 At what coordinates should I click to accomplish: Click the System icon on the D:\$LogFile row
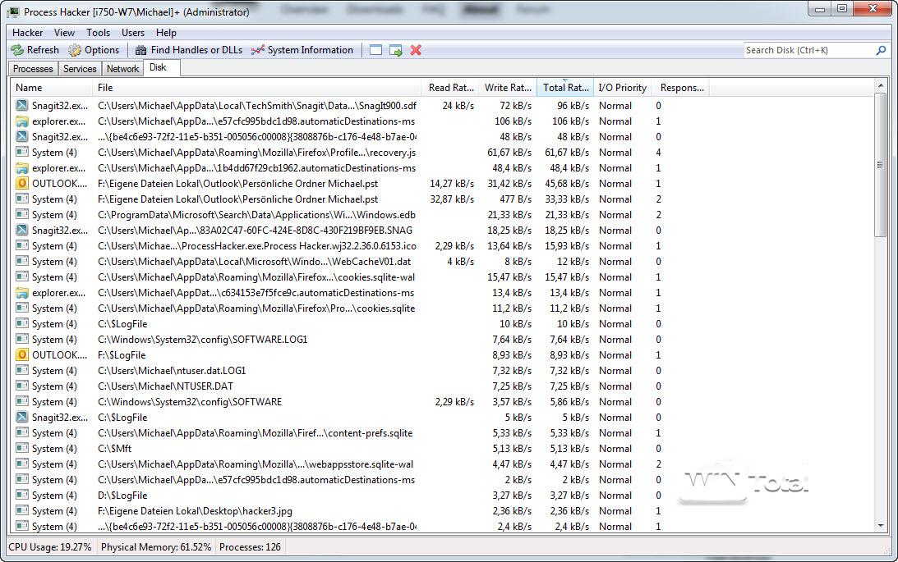[x=21, y=495]
